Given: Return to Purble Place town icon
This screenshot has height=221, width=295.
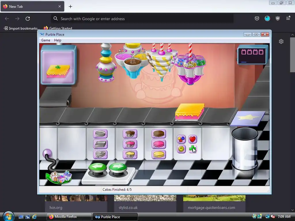Looking at the screenshot, I should point(59,177).
